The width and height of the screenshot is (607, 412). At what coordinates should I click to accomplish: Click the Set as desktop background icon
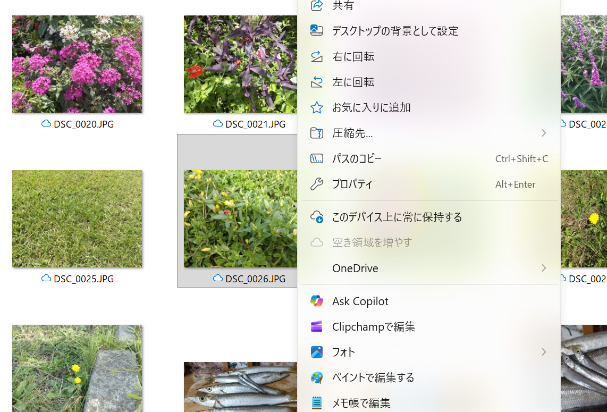coord(317,31)
